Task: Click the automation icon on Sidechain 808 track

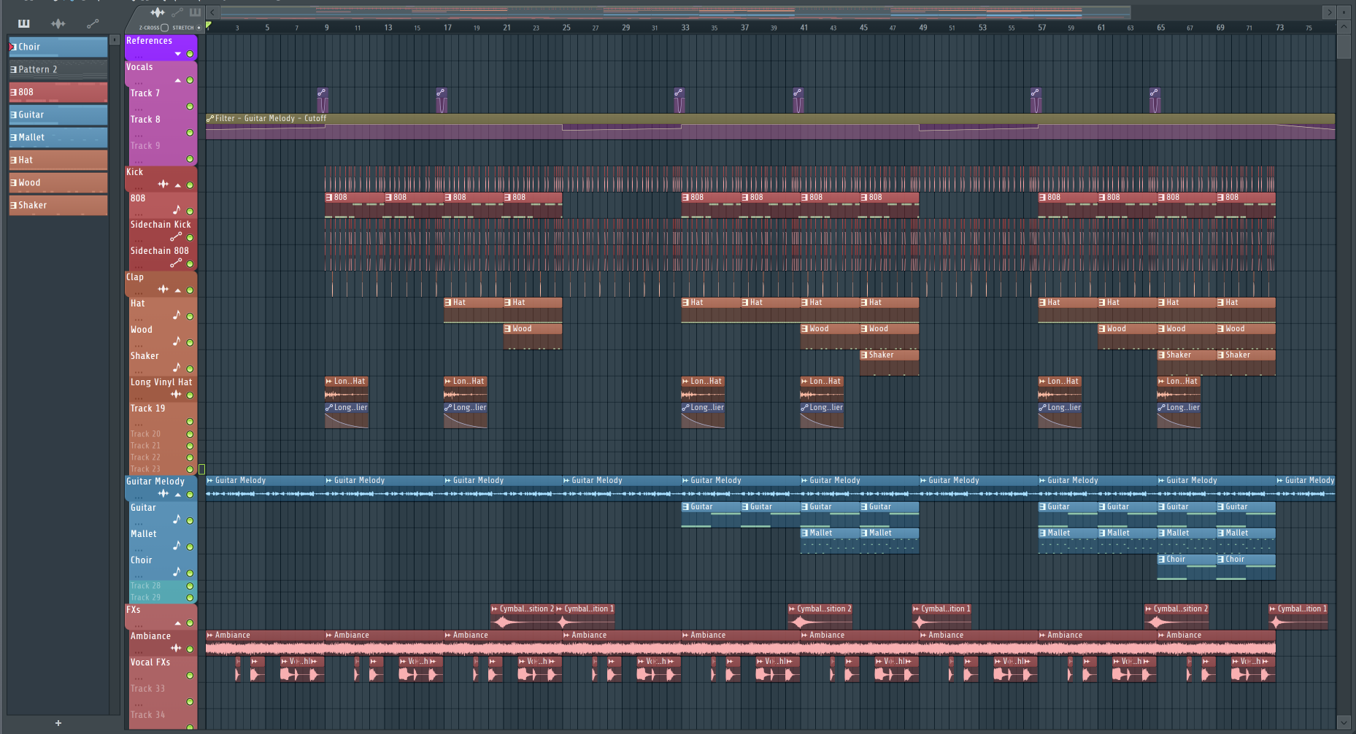Action: 176,263
